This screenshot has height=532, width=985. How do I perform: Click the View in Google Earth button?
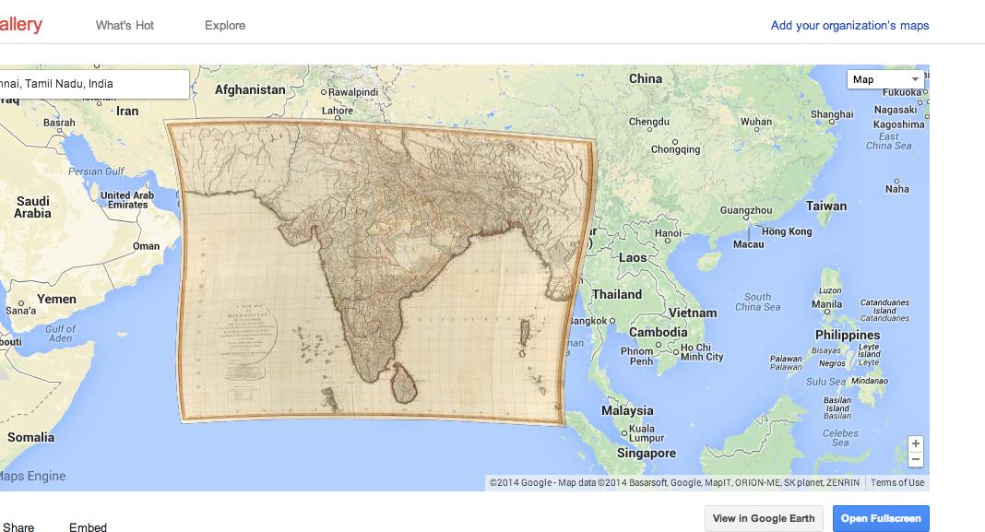(x=764, y=518)
